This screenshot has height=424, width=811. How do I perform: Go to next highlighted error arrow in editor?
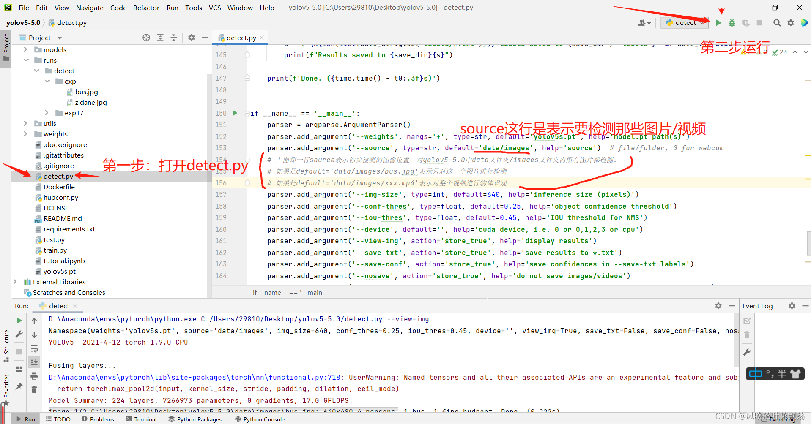[806, 52]
